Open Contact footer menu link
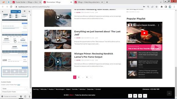This screenshot has width=177, height=99. coord(98,89)
